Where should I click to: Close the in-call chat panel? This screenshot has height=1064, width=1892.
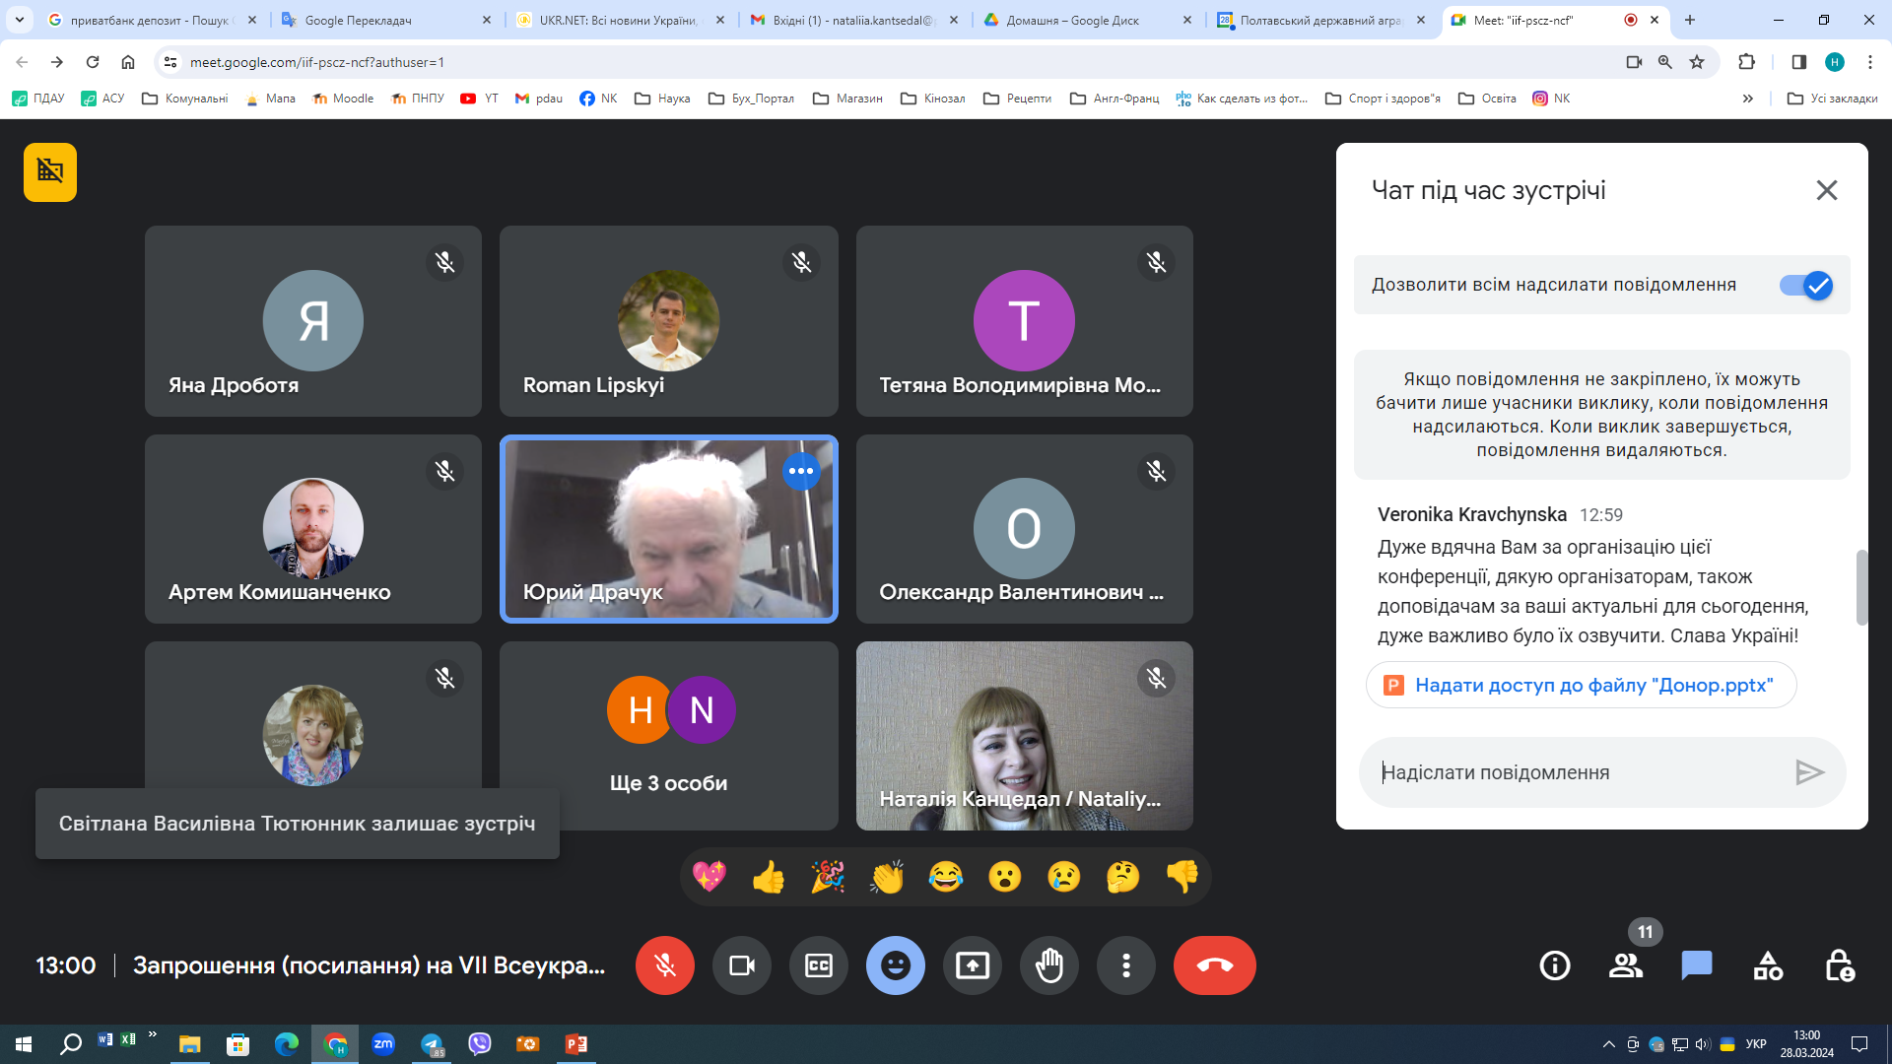tap(1827, 190)
